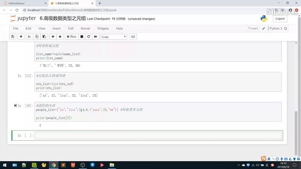Restart kernel and run all cells icon
Screen dimensions: 301x169
(x=95, y=37)
